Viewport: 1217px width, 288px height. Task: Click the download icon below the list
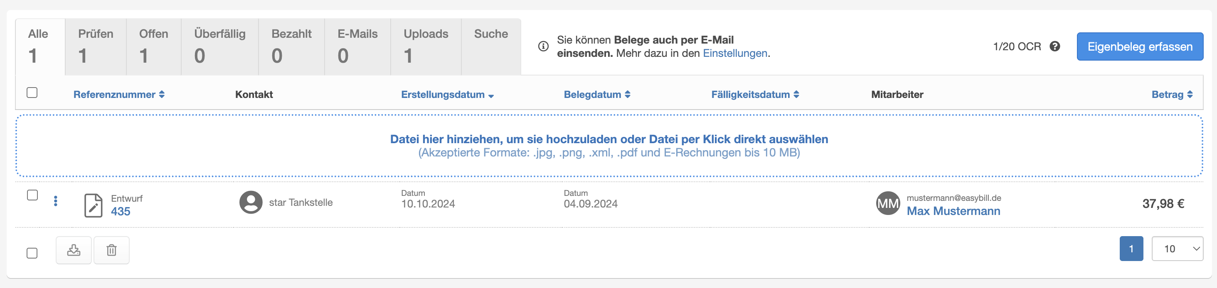(74, 250)
